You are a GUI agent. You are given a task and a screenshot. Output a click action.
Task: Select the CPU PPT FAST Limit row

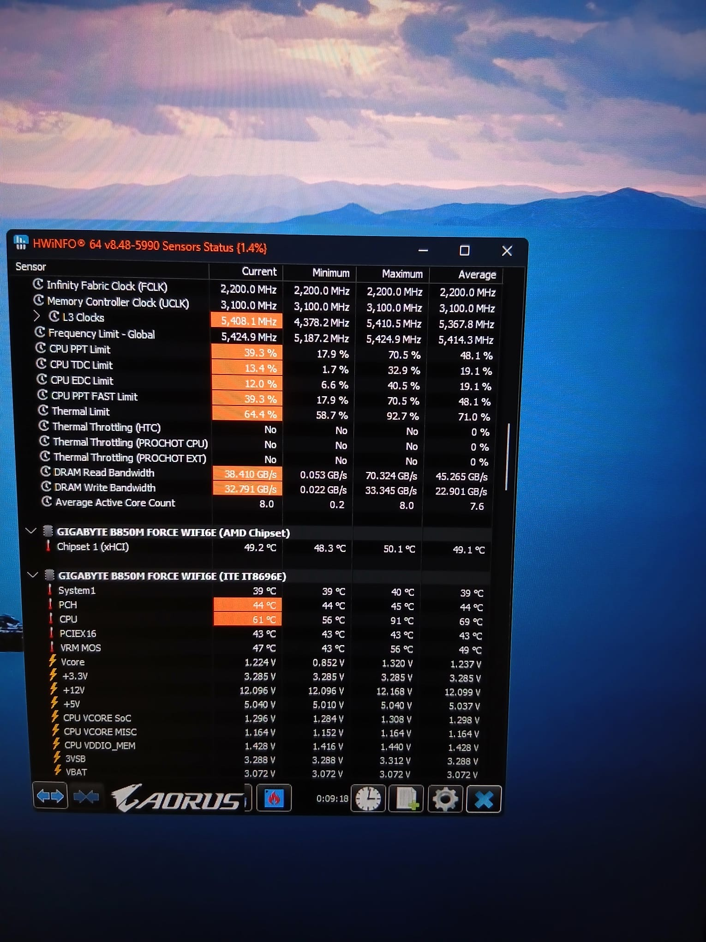pyautogui.click(x=264, y=398)
